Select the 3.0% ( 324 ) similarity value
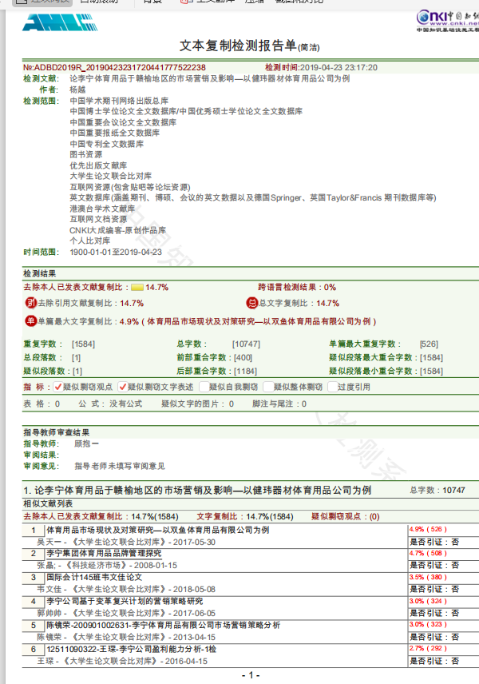The height and width of the screenshot is (684, 479). click(428, 601)
